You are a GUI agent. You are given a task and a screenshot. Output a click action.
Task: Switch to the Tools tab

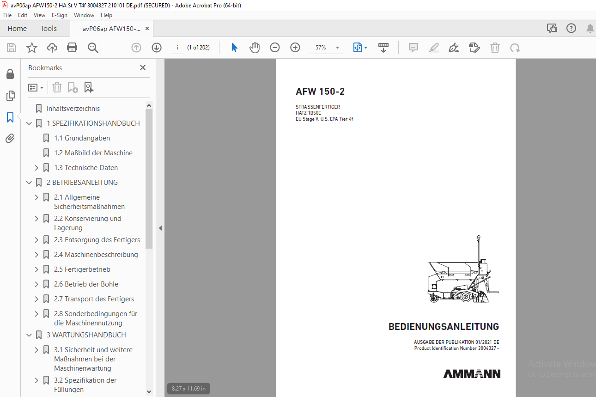[x=49, y=29]
